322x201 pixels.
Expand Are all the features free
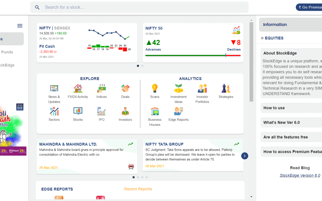coord(292,137)
